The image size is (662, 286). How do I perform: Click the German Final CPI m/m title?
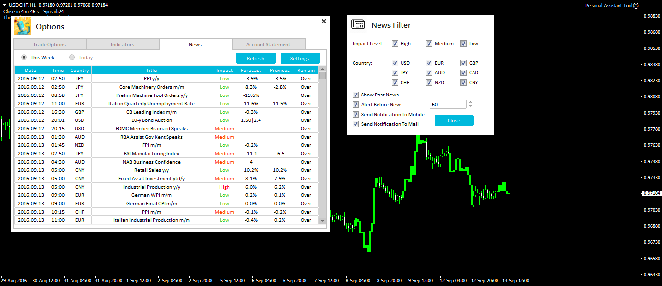click(x=152, y=203)
